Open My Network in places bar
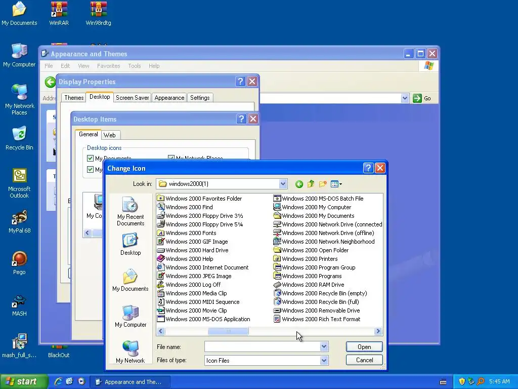The height and width of the screenshot is (389, 518). 131,352
